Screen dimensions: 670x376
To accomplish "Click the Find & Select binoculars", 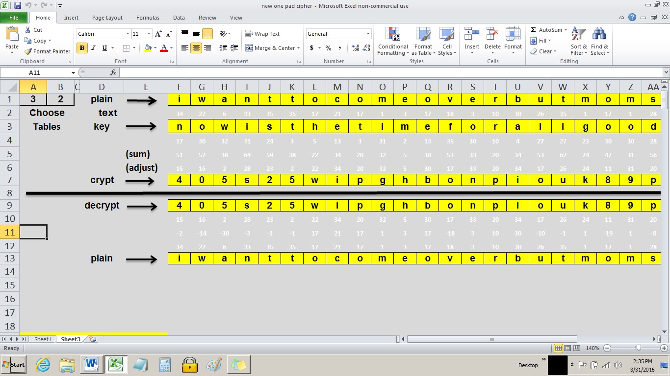I will pos(599,34).
